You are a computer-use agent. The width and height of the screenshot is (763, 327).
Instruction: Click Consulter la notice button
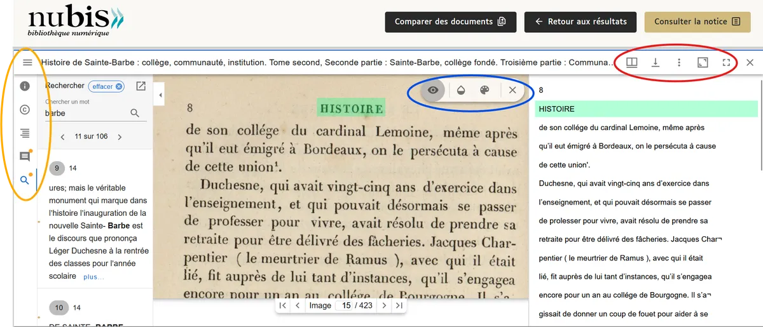698,22
